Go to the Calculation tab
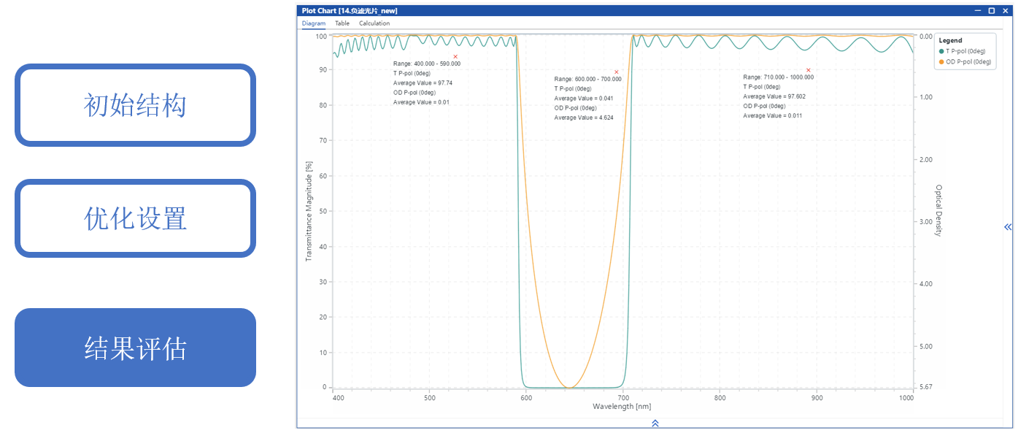The height and width of the screenshot is (433, 1018). tap(374, 23)
